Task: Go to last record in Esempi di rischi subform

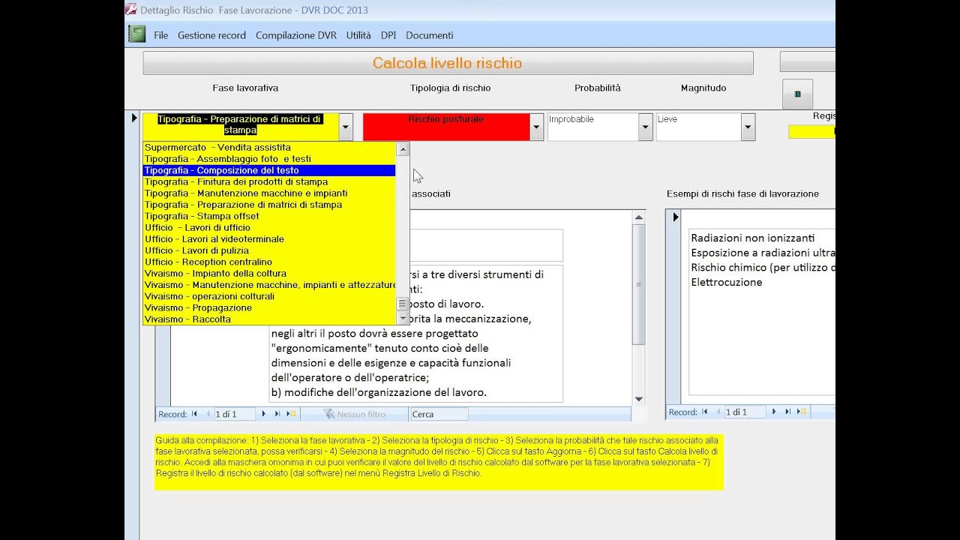Action: [x=787, y=412]
